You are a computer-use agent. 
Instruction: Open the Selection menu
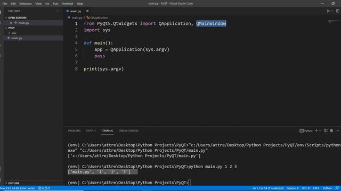(x=26, y=4)
